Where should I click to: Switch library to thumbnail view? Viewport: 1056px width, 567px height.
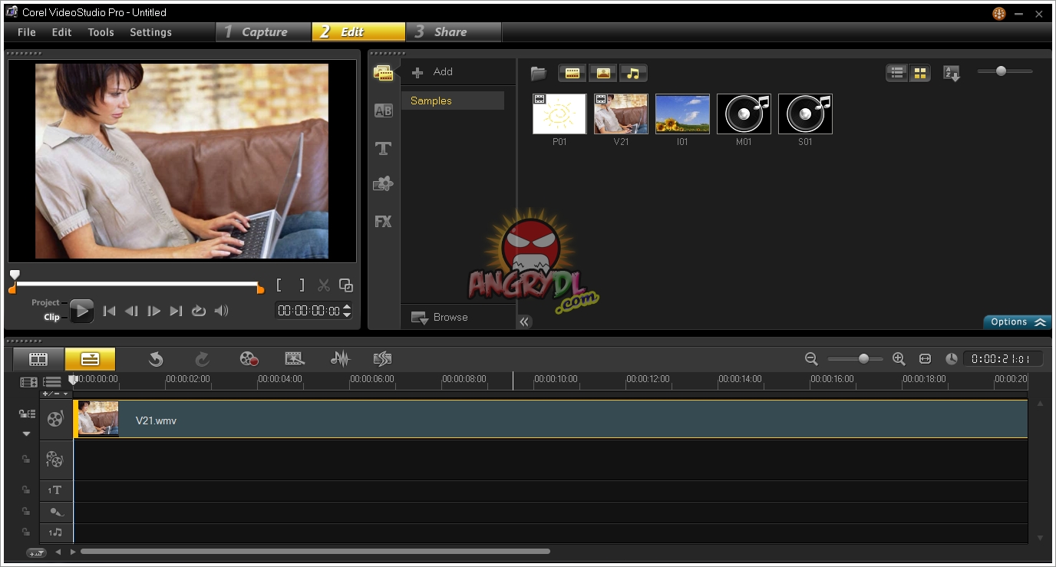coord(919,74)
